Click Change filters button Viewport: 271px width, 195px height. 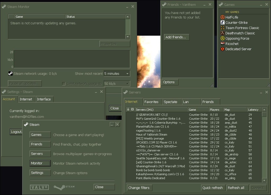click(140, 188)
